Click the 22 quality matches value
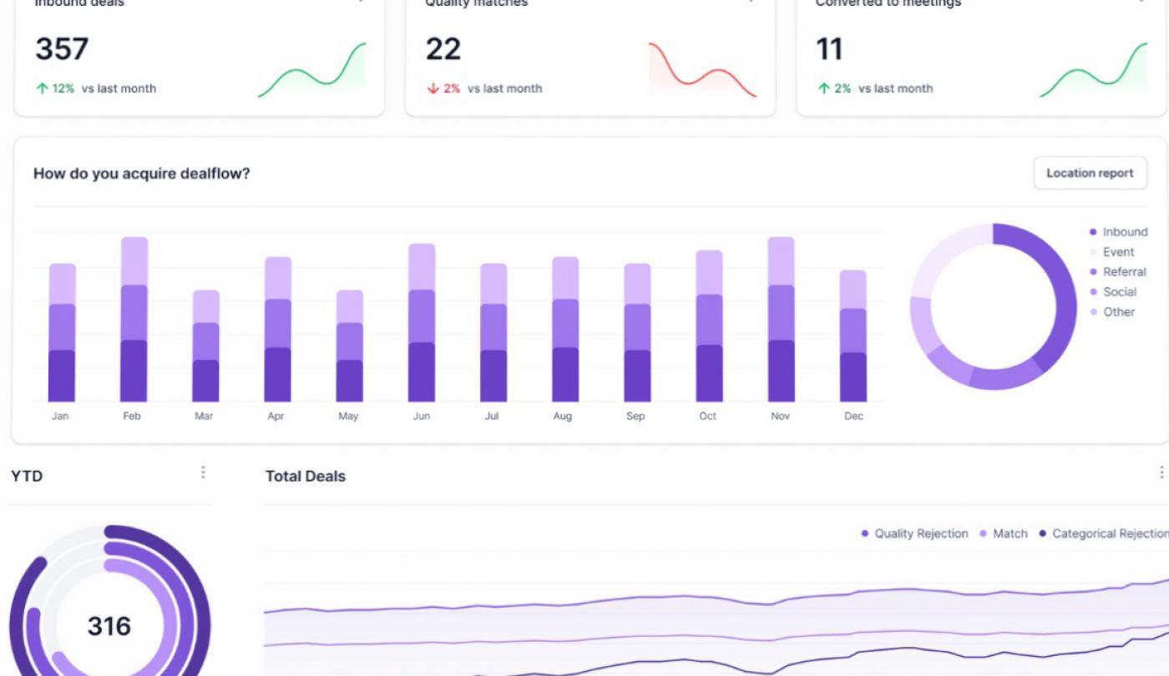Viewport: 1169px width, 676px height. 443,49
